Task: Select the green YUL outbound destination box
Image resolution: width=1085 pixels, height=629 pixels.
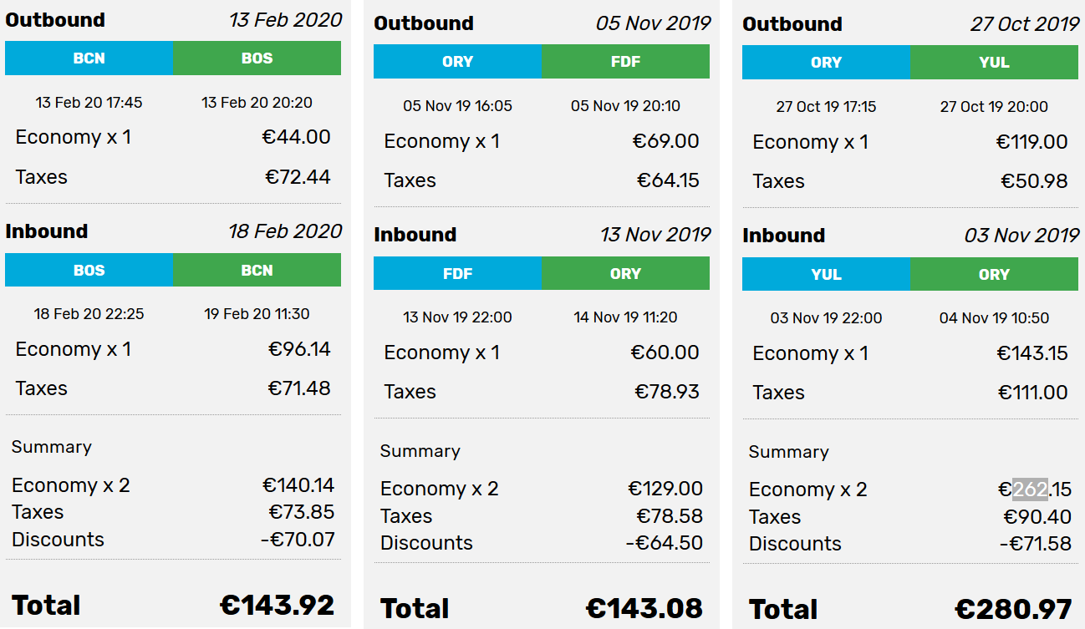Action: [x=994, y=63]
